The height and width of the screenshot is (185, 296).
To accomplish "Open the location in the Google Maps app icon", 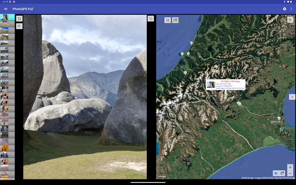I will click(x=282, y=173).
